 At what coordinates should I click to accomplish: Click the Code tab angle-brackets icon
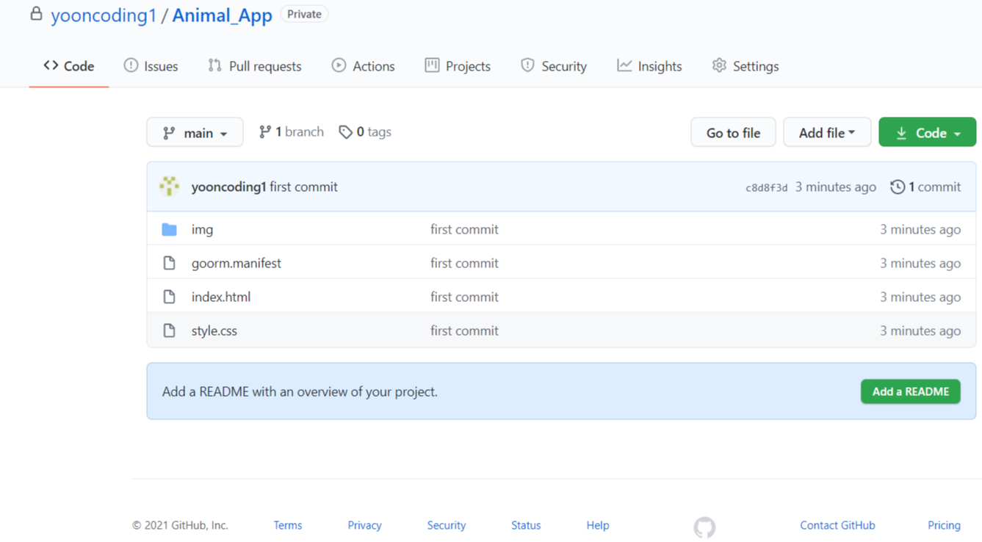51,65
